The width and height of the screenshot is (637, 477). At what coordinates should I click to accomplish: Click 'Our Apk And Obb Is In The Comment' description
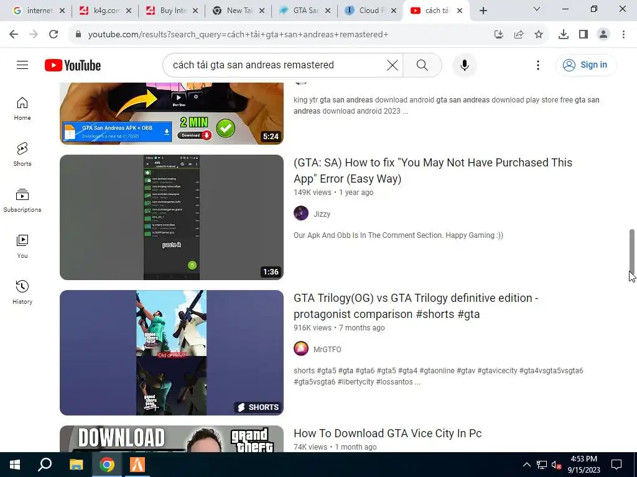click(398, 235)
